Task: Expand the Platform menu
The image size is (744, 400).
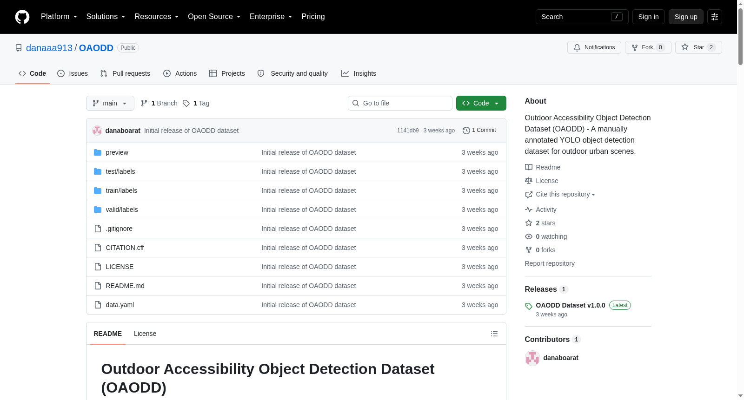Action: 59,17
